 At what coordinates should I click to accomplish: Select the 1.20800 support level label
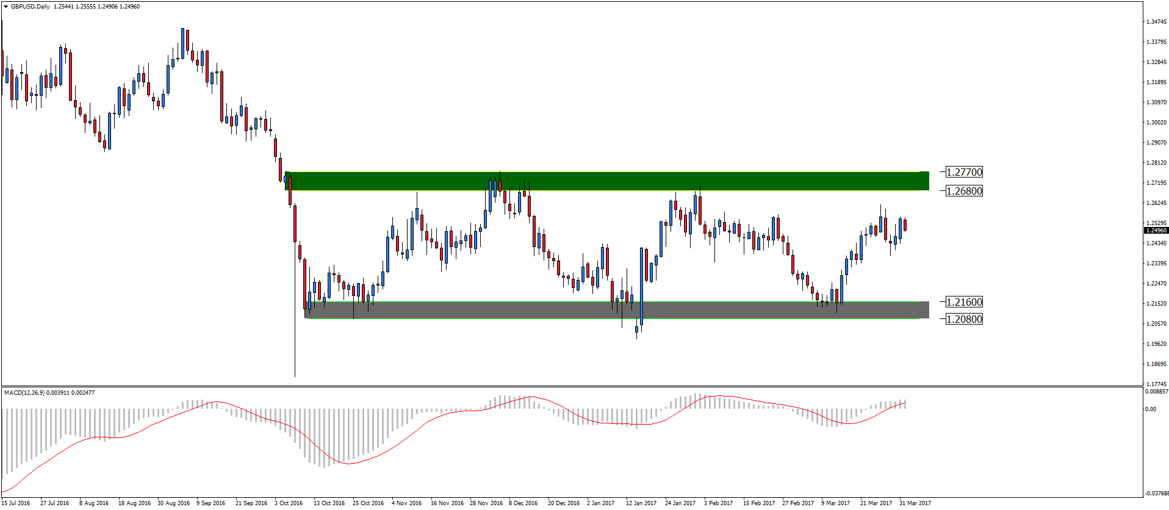coord(964,319)
